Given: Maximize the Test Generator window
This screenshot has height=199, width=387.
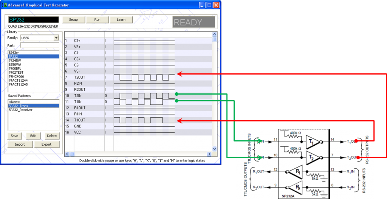Looking at the screenshot, I should point(209,5).
